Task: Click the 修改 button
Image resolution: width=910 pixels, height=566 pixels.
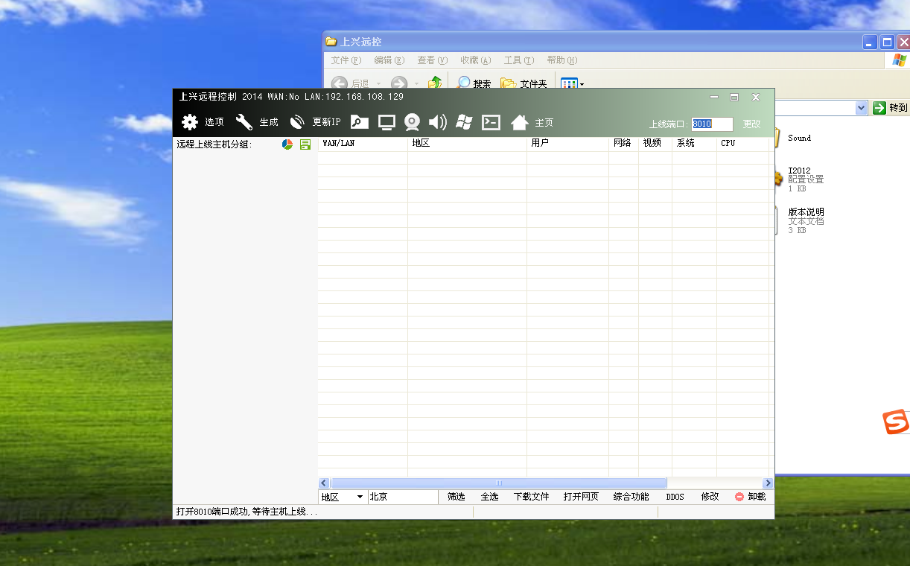Action: pyautogui.click(x=710, y=497)
